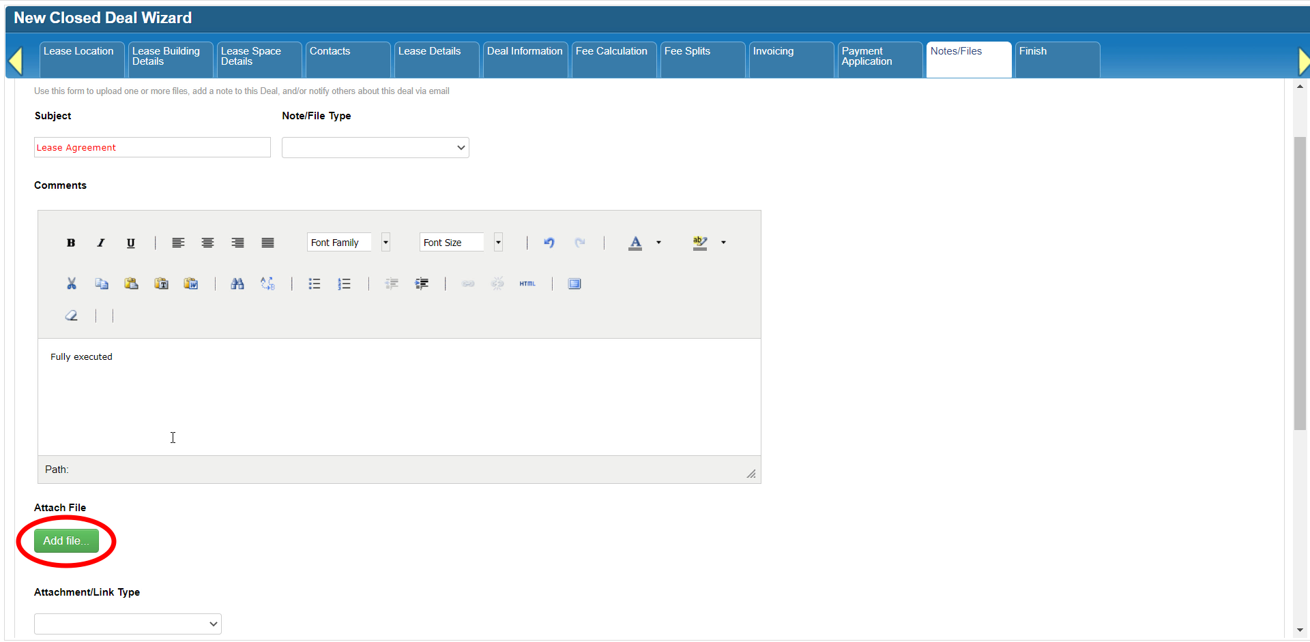Insert a bulleted unordered list
Image resolution: width=1310 pixels, height=642 pixels.
315,284
